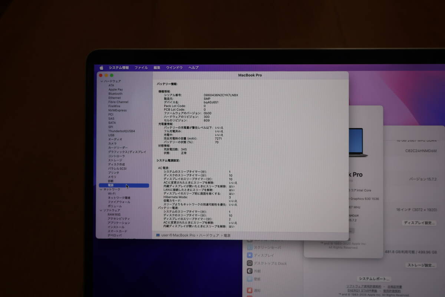Open the ウインドウ menu

(x=174, y=68)
